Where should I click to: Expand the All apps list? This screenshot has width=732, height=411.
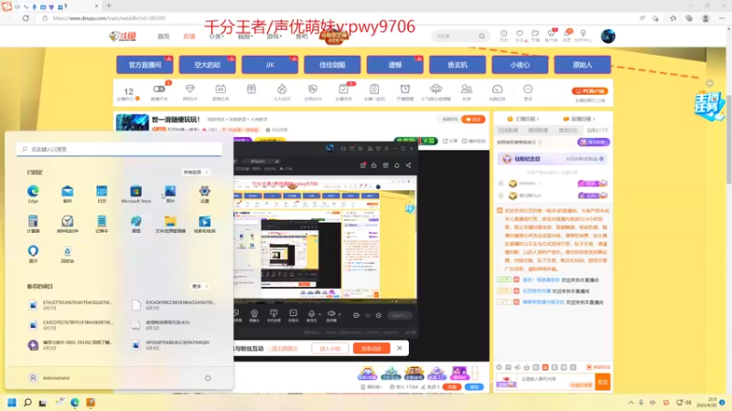tap(196, 173)
